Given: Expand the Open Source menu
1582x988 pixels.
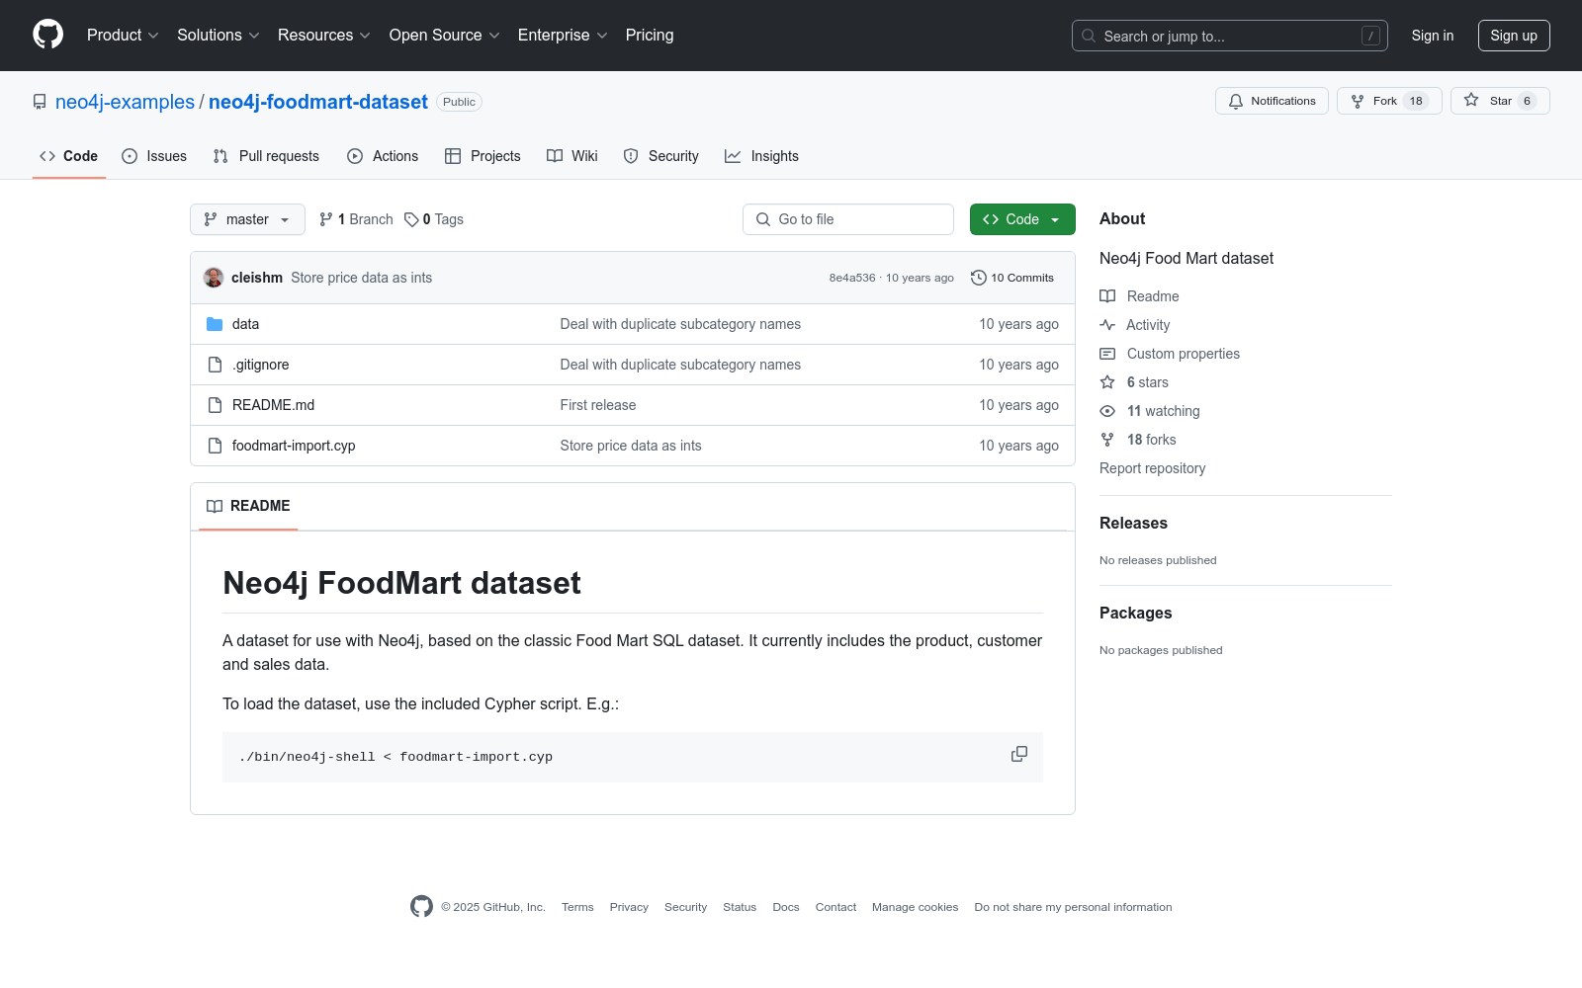Looking at the screenshot, I should (445, 36).
